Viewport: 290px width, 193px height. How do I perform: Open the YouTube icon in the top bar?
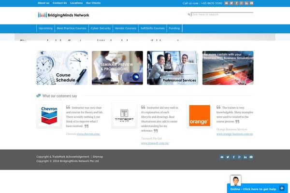click(251, 3)
